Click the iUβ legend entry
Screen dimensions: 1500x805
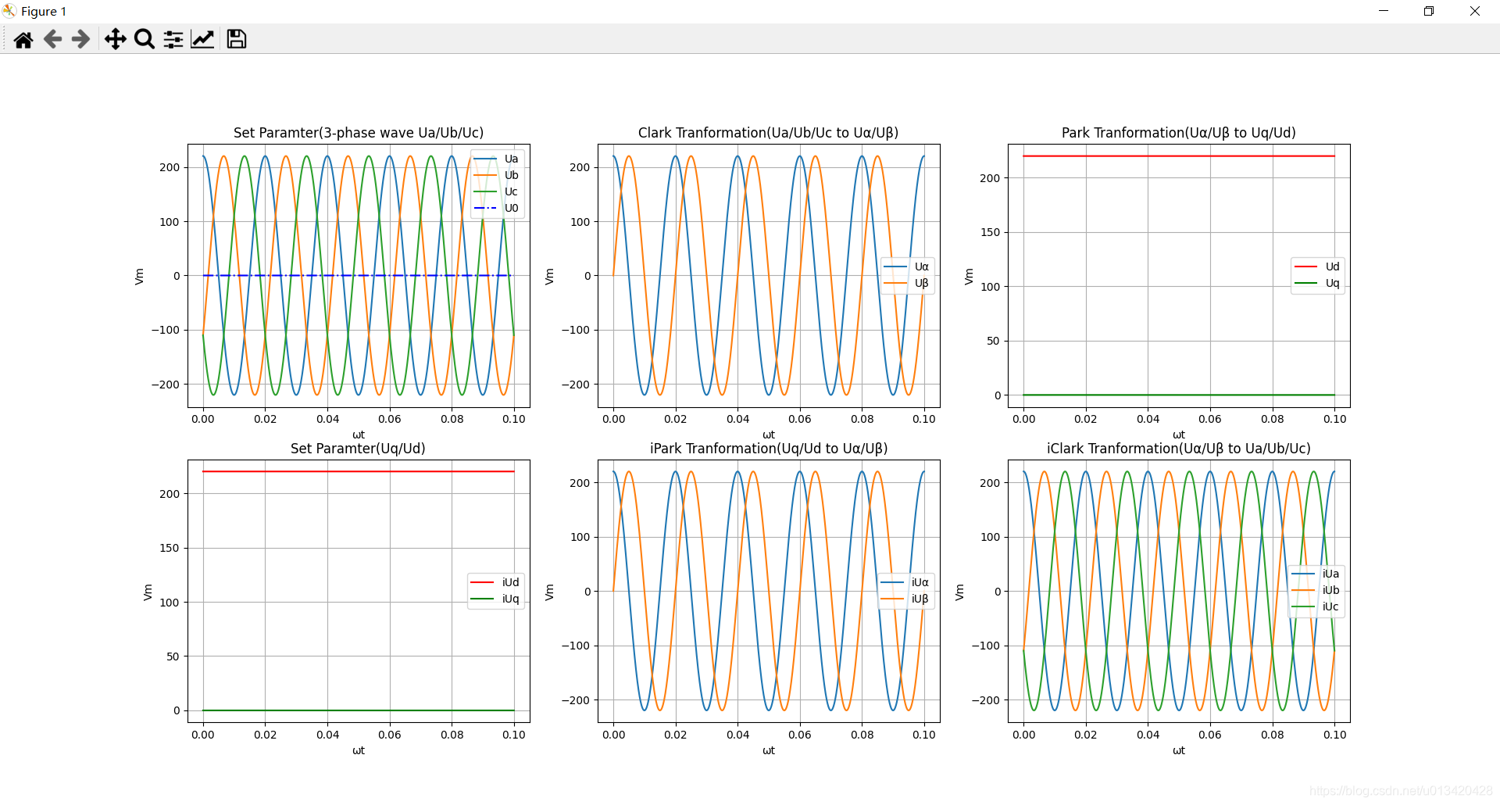point(905,599)
